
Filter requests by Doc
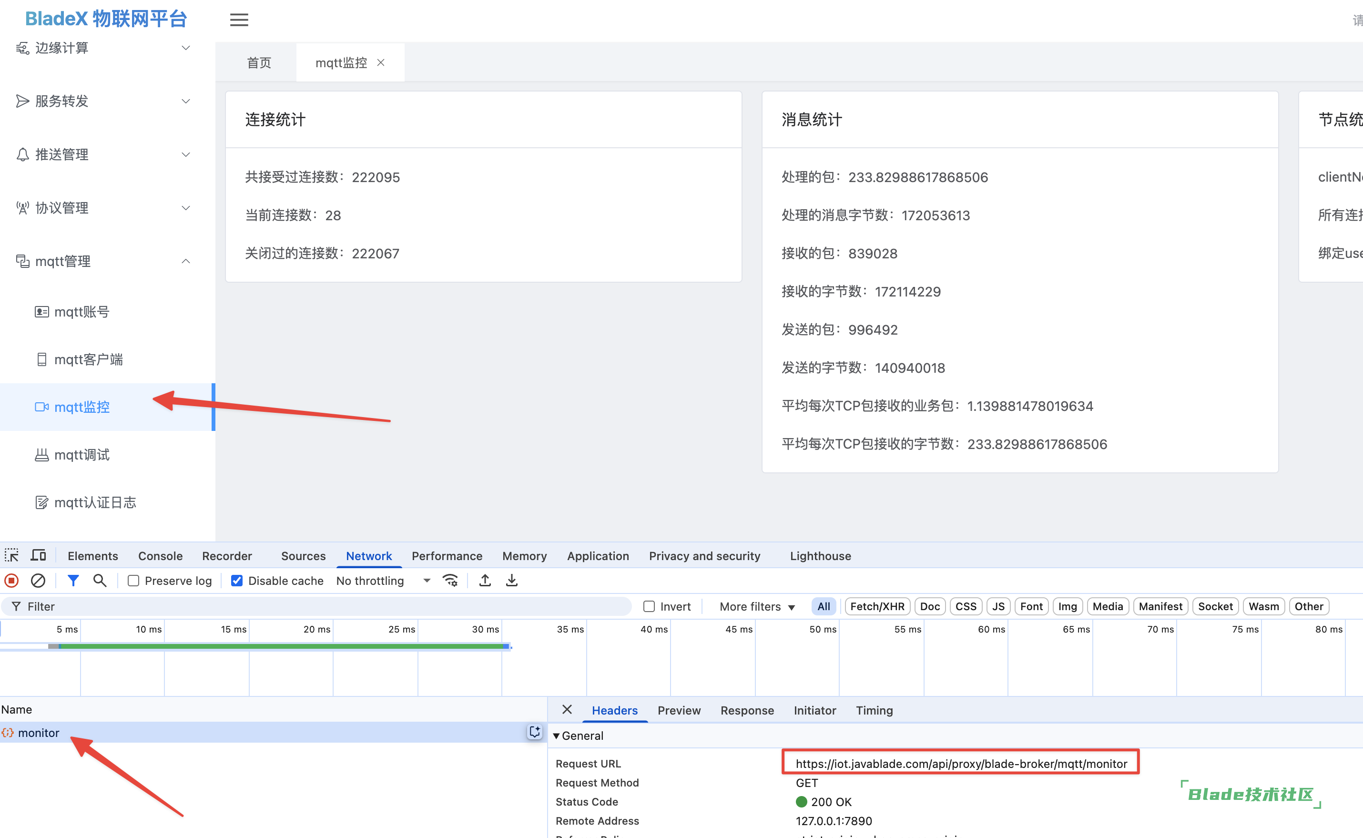(x=930, y=606)
